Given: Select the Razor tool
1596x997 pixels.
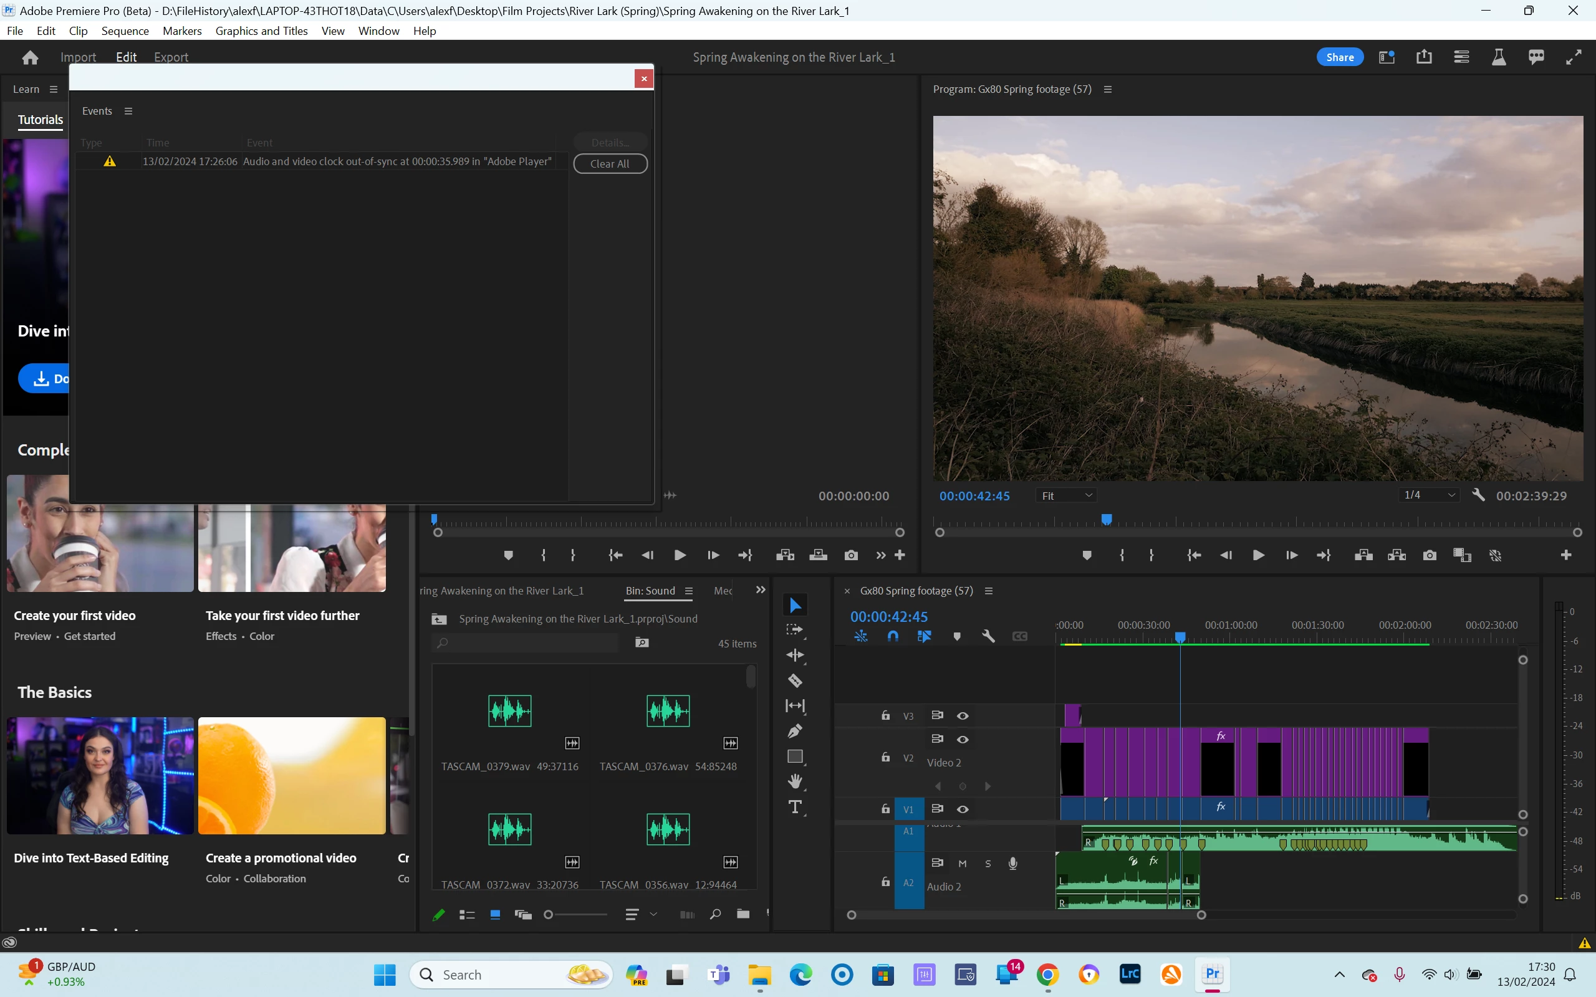Looking at the screenshot, I should pyautogui.click(x=795, y=680).
